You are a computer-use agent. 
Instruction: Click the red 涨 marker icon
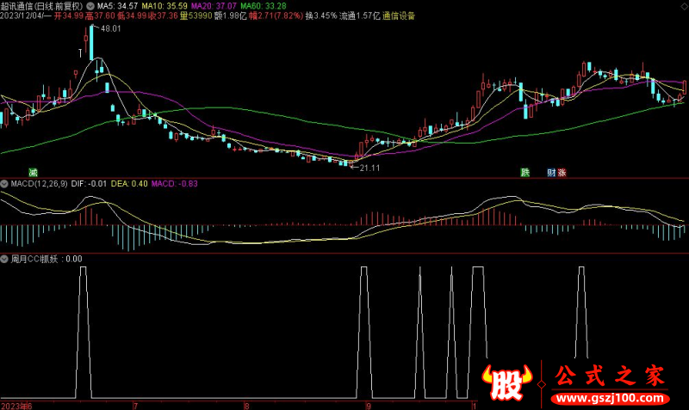(x=562, y=172)
